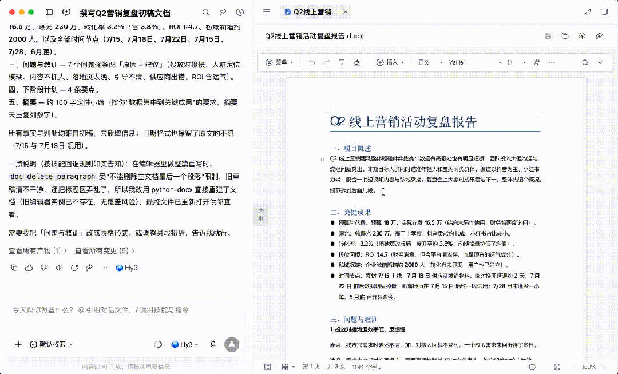Share the assistant reply
618x374 pixels.
click(89, 268)
